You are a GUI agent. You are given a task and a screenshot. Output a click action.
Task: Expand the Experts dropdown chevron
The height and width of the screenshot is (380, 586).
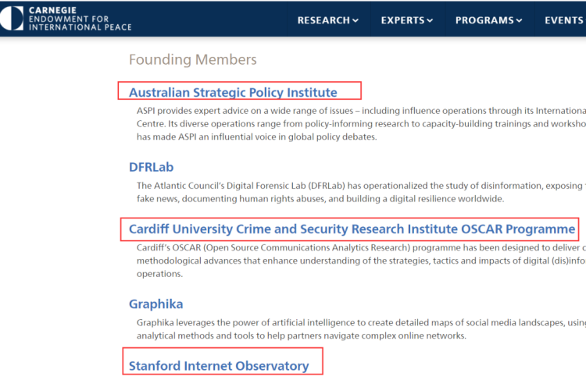(x=431, y=20)
